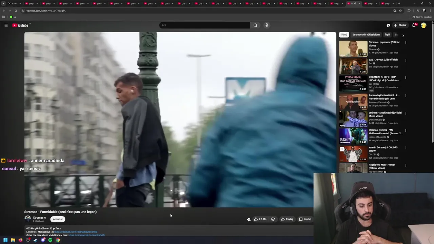Viewport: 434px width, 244px height.
Task: Open Spotify from taskbar
Action: pos(50,240)
